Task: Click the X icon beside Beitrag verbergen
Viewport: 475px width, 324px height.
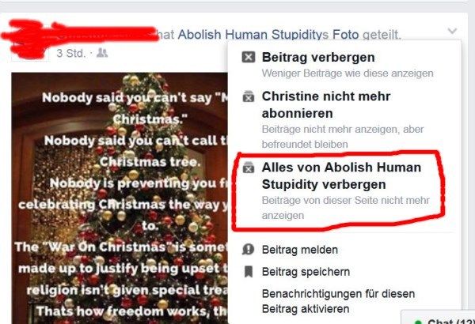Action: [x=249, y=57]
